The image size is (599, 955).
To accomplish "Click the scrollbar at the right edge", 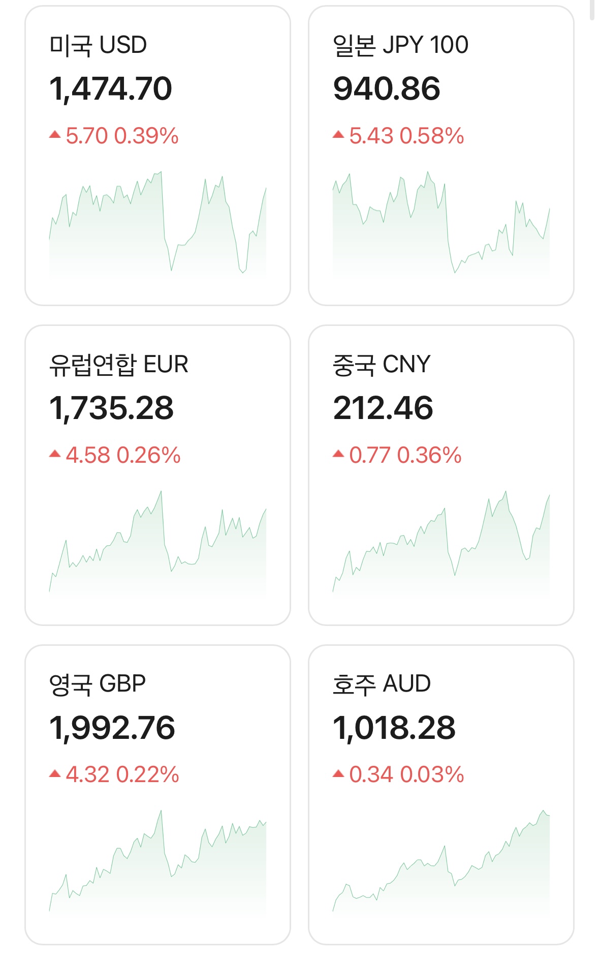I will coord(592,9).
